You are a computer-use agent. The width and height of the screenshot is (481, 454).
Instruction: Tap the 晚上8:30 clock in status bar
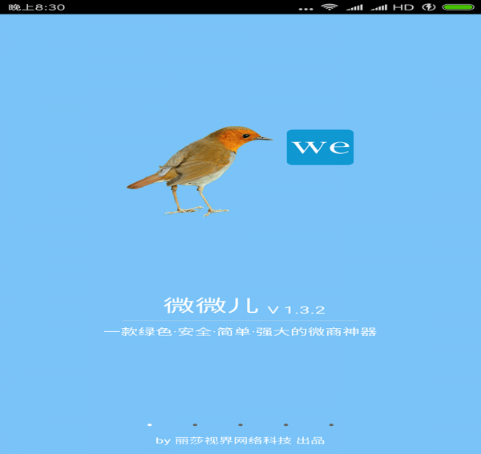[37, 7]
